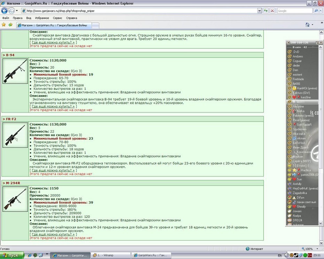
Task: Open the Вид menu
Action: (x=29, y=18)
